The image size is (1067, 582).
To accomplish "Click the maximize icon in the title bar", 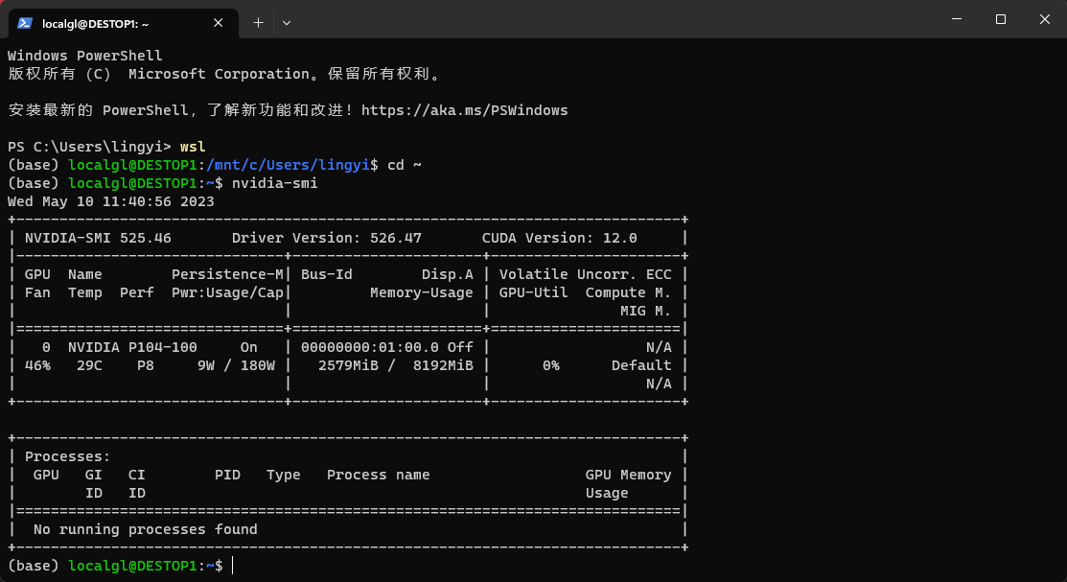I will tap(1002, 19).
